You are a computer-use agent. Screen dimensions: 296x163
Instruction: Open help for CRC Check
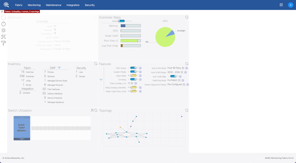click(140, 68)
